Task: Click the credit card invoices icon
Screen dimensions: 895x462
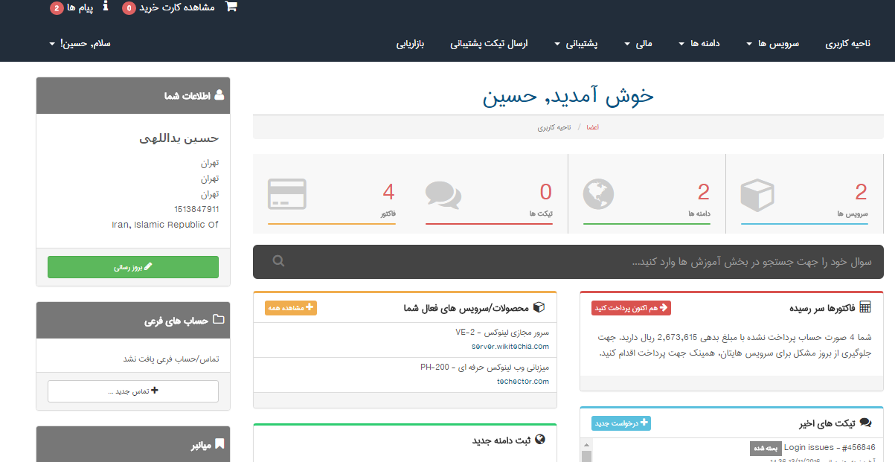Action: (x=286, y=194)
